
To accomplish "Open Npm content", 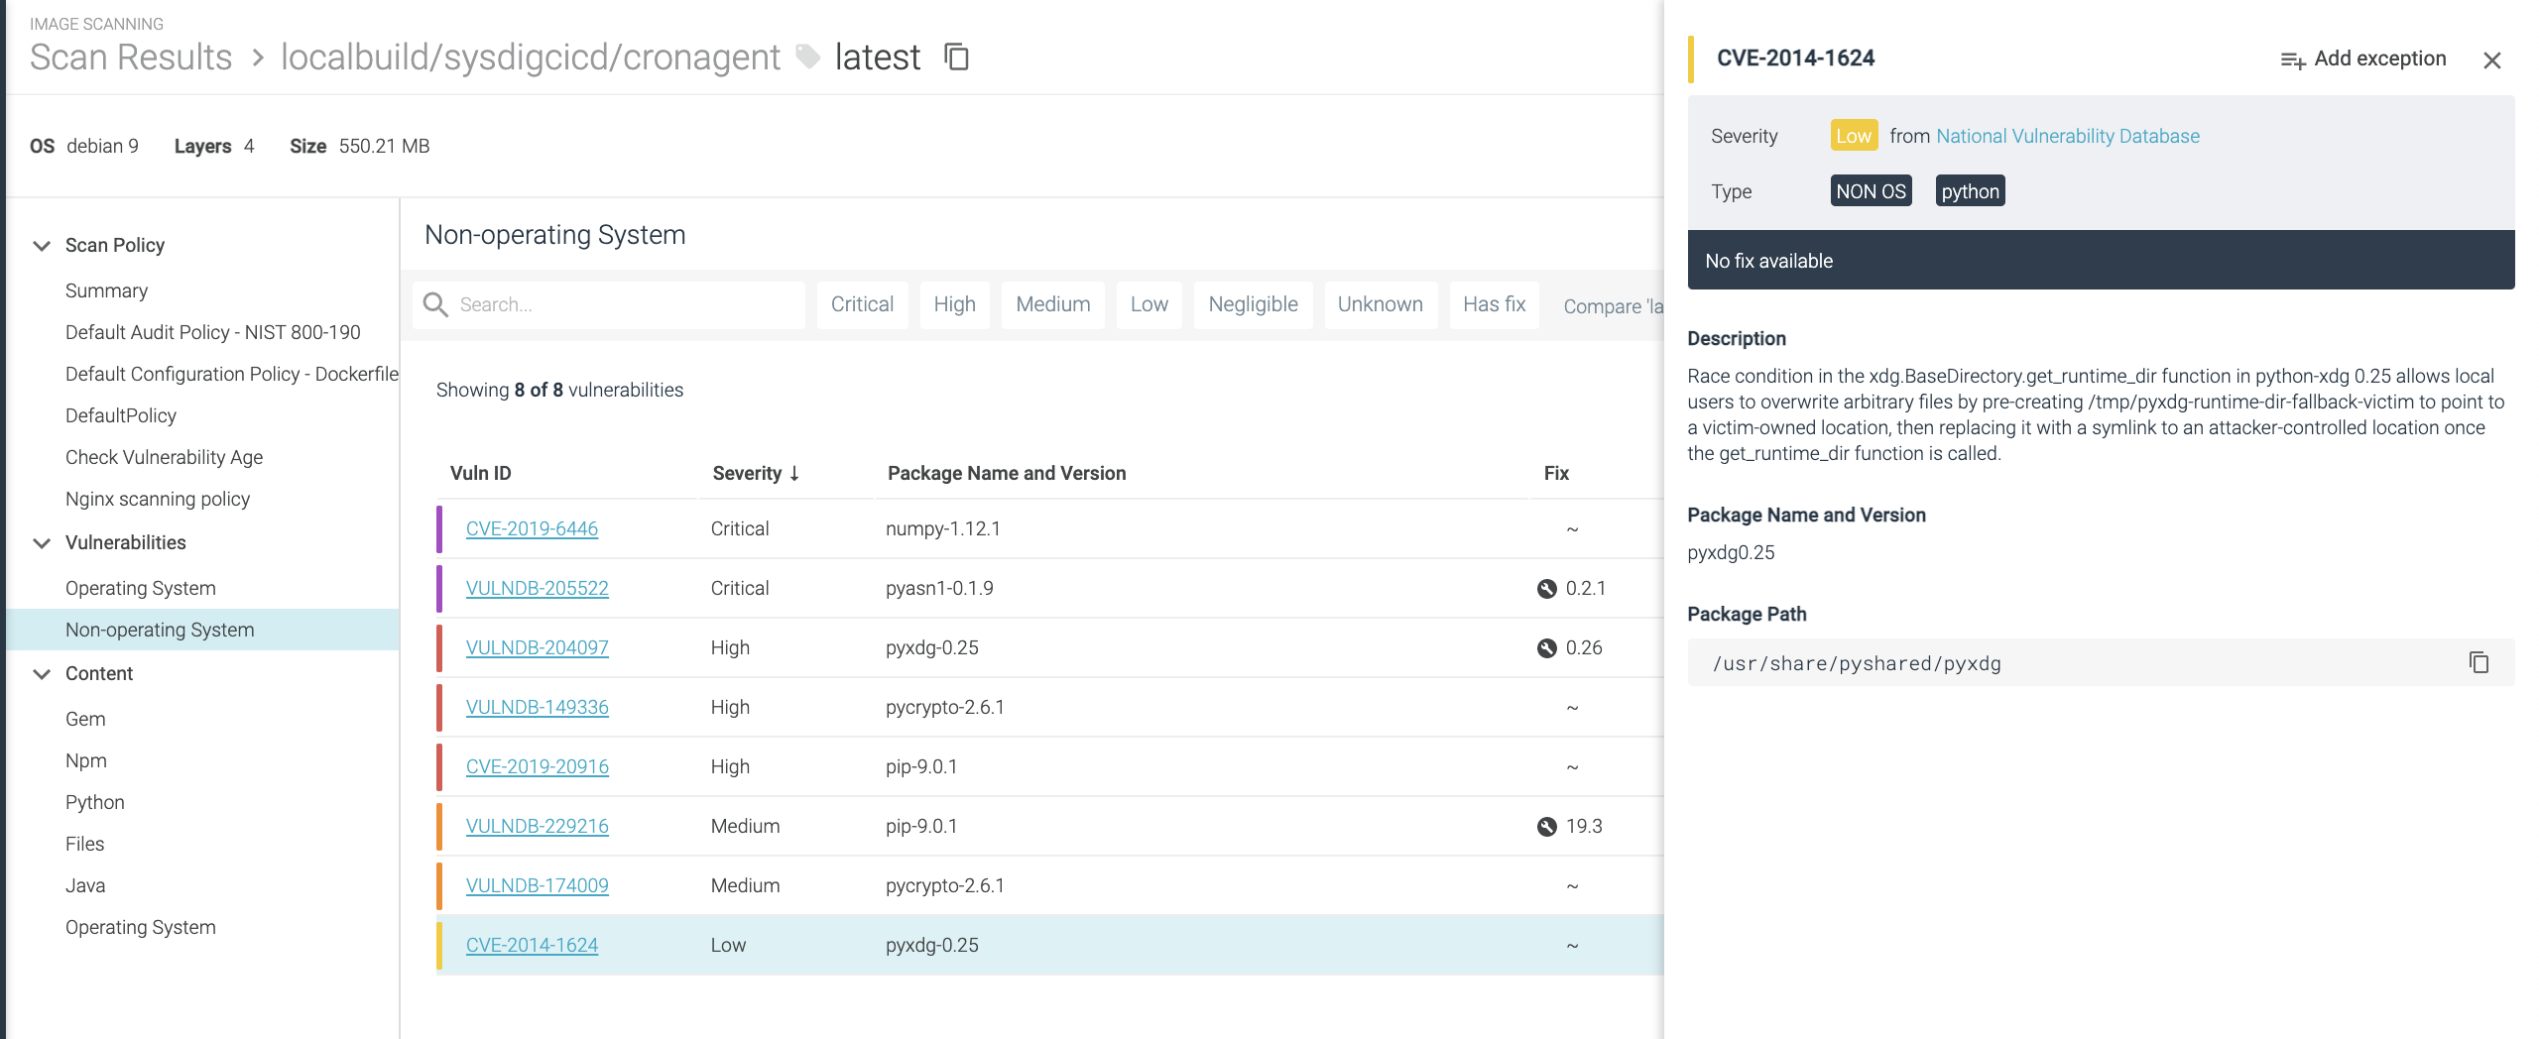I will tap(85, 760).
